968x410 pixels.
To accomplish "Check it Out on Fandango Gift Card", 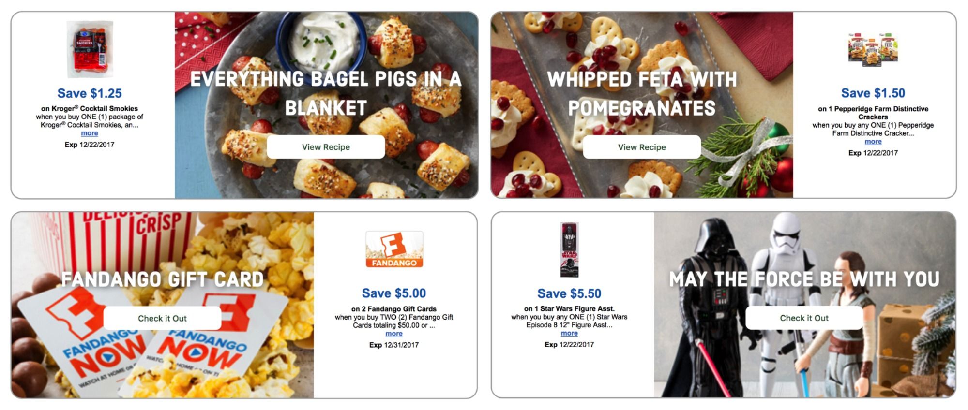I will (x=162, y=318).
